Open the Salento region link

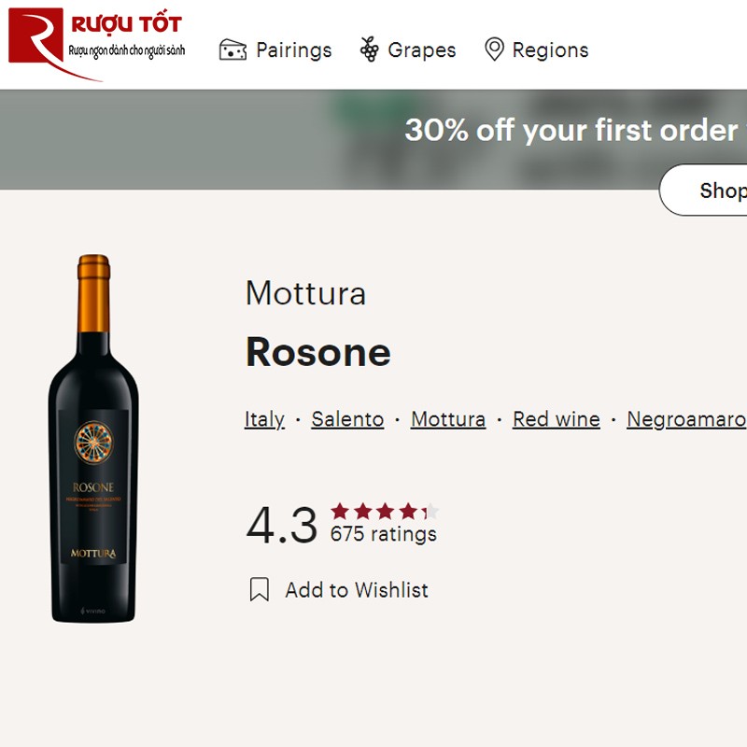pos(347,419)
